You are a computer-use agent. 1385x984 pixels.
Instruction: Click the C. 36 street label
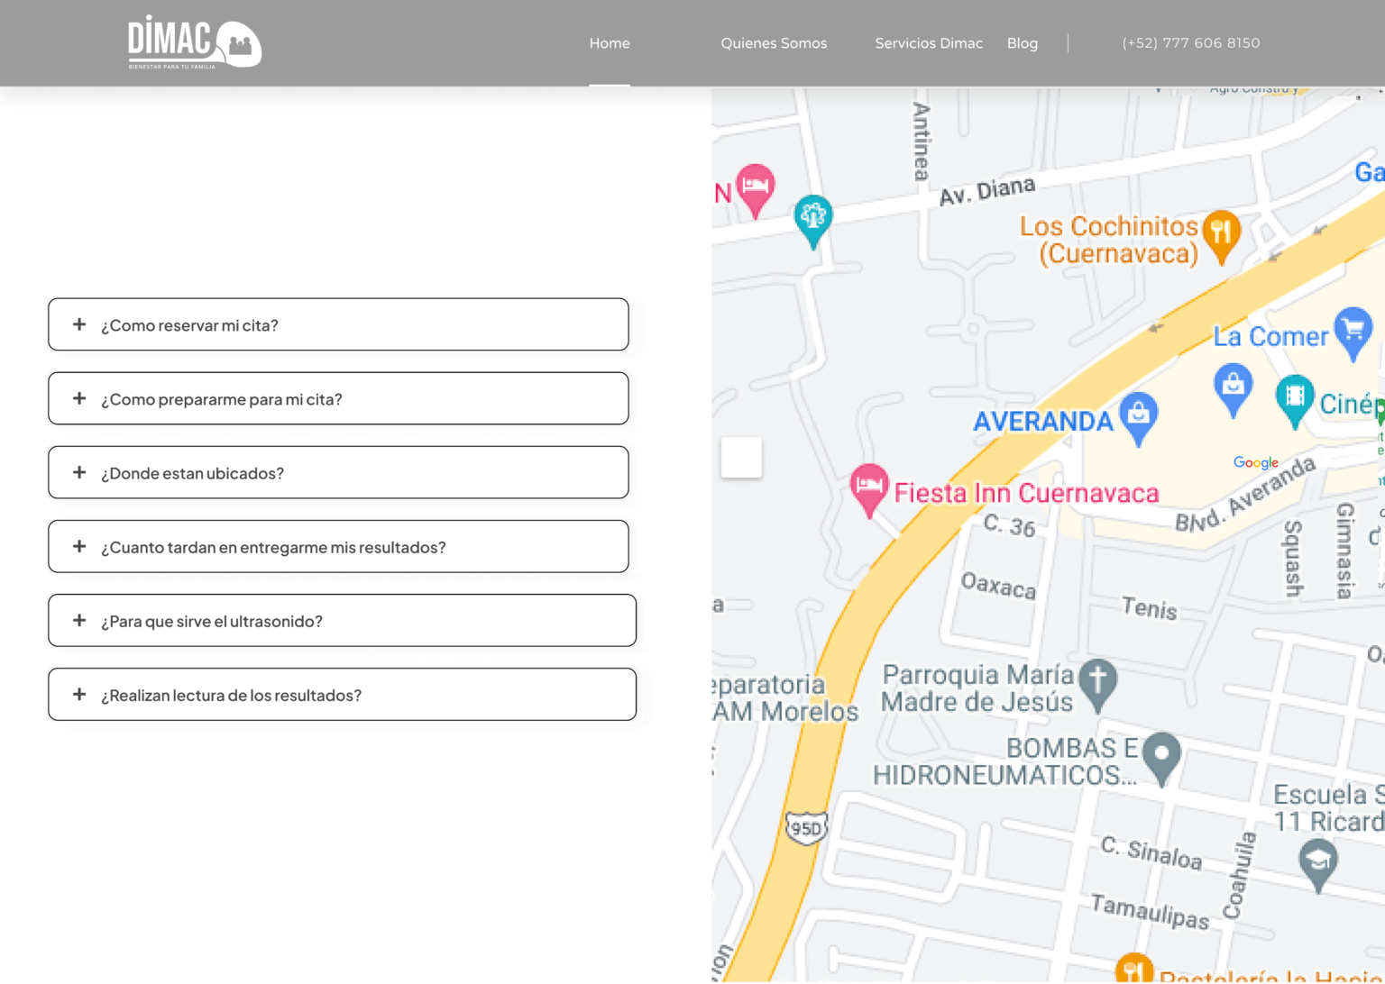click(1009, 524)
